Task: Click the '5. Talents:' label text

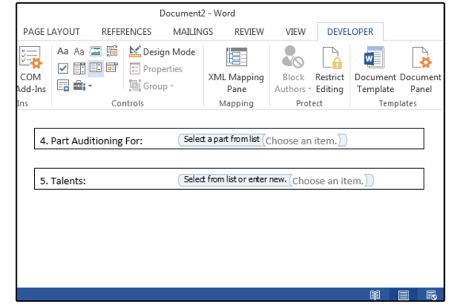Action: pos(63,181)
